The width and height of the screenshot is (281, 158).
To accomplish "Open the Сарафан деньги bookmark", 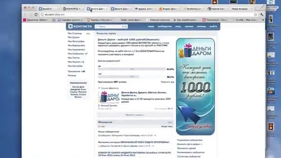I will click(x=71, y=20).
